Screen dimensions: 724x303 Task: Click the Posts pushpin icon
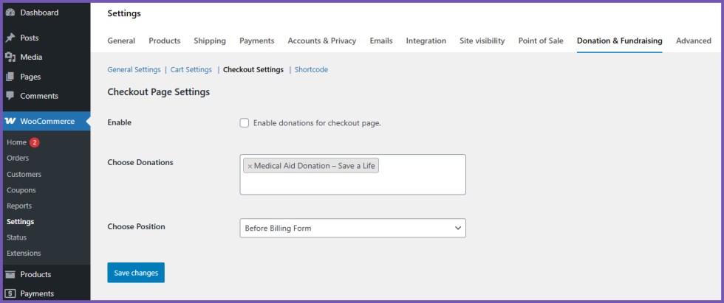[10, 38]
